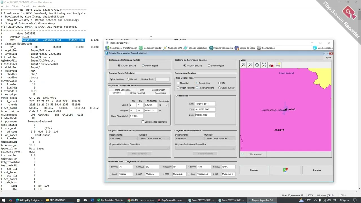The image size is (361, 203).
Task: Open Edición menu in Bloc de notas
Action: (x=15, y=6)
